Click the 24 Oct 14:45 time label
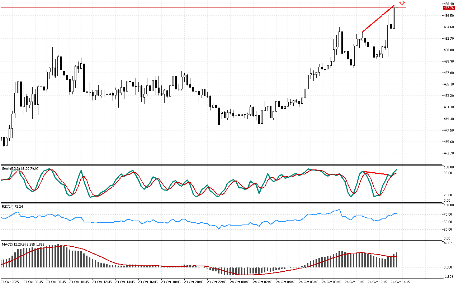Viewport: 459px width, 286px height. [400, 282]
